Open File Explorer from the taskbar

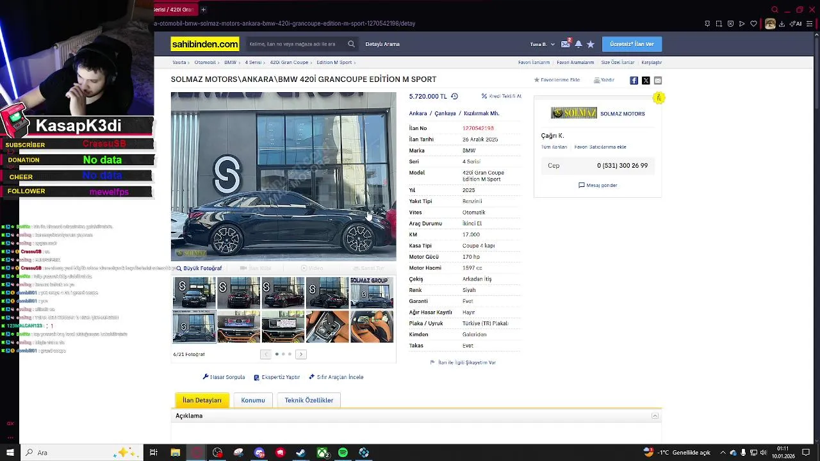coord(175,453)
